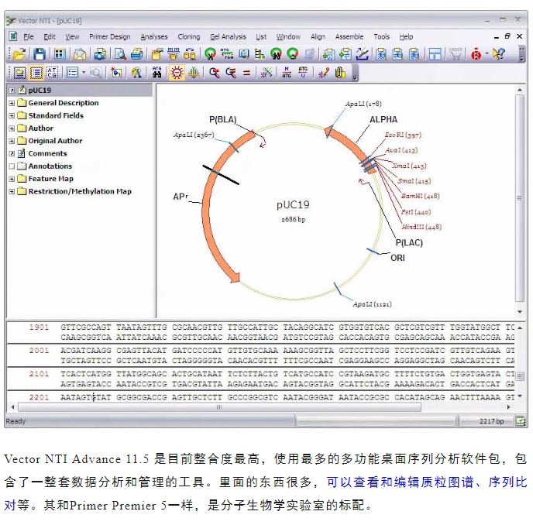Select pUC19 root tree node
This screenshot has width=533, height=525.
pyautogui.click(x=40, y=91)
